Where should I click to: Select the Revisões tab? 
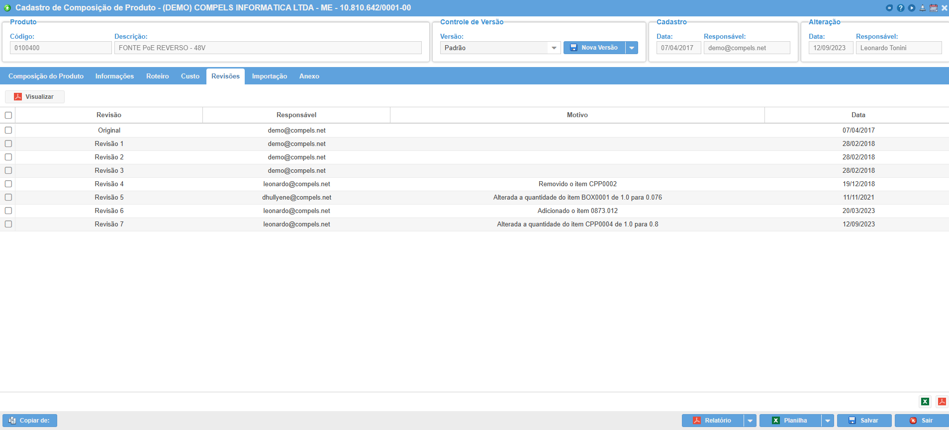coord(225,76)
